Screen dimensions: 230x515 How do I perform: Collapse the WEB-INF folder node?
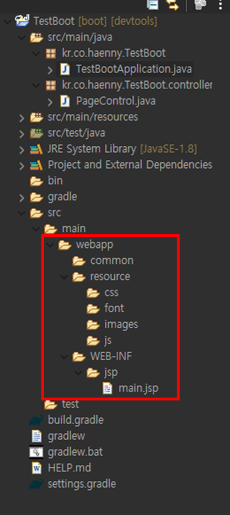pyautogui.click(x=65, y=357)
